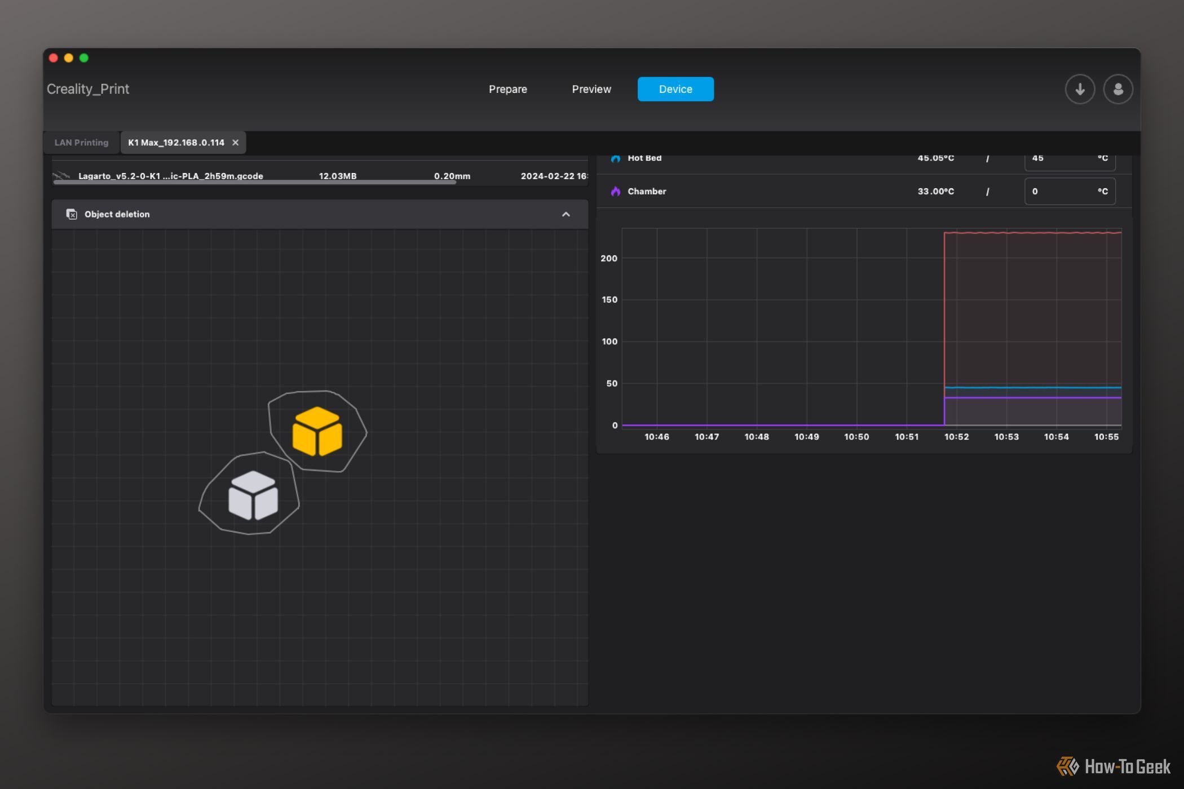The width and height of the screenshot is (1184, 789).
Task: Click the Lagarto_v5.2-0-K1 gcode file name
Action: (170, 176)
